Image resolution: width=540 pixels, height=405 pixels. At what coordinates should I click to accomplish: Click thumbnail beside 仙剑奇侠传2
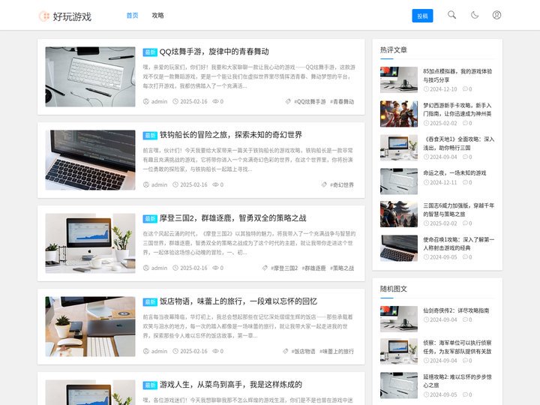(399, 319)
